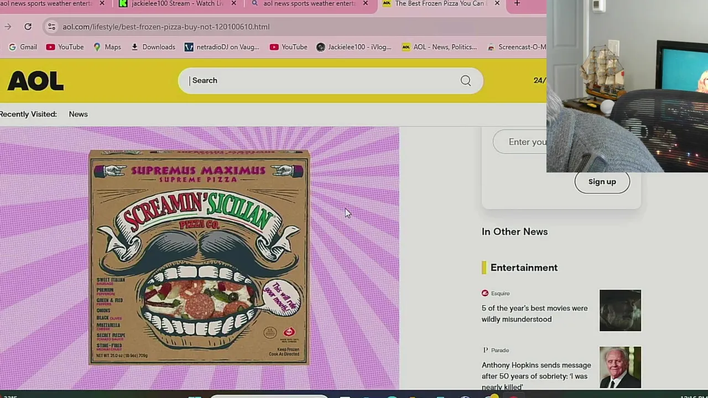Click the Esquire source label
The width and height of the screenshot is (708, 398).
pos(500,294)
